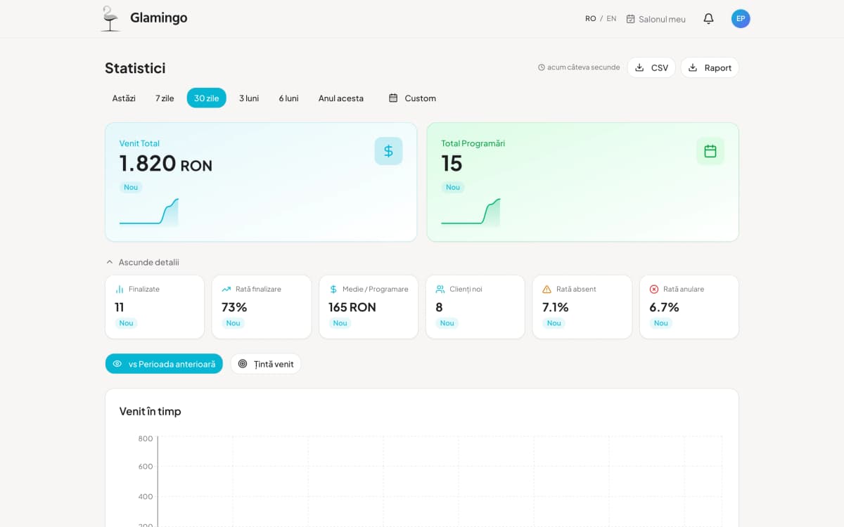Click the dollar icon on Venit Total card
The width and height of the screenshot is (844, 527).
(389, 150)
